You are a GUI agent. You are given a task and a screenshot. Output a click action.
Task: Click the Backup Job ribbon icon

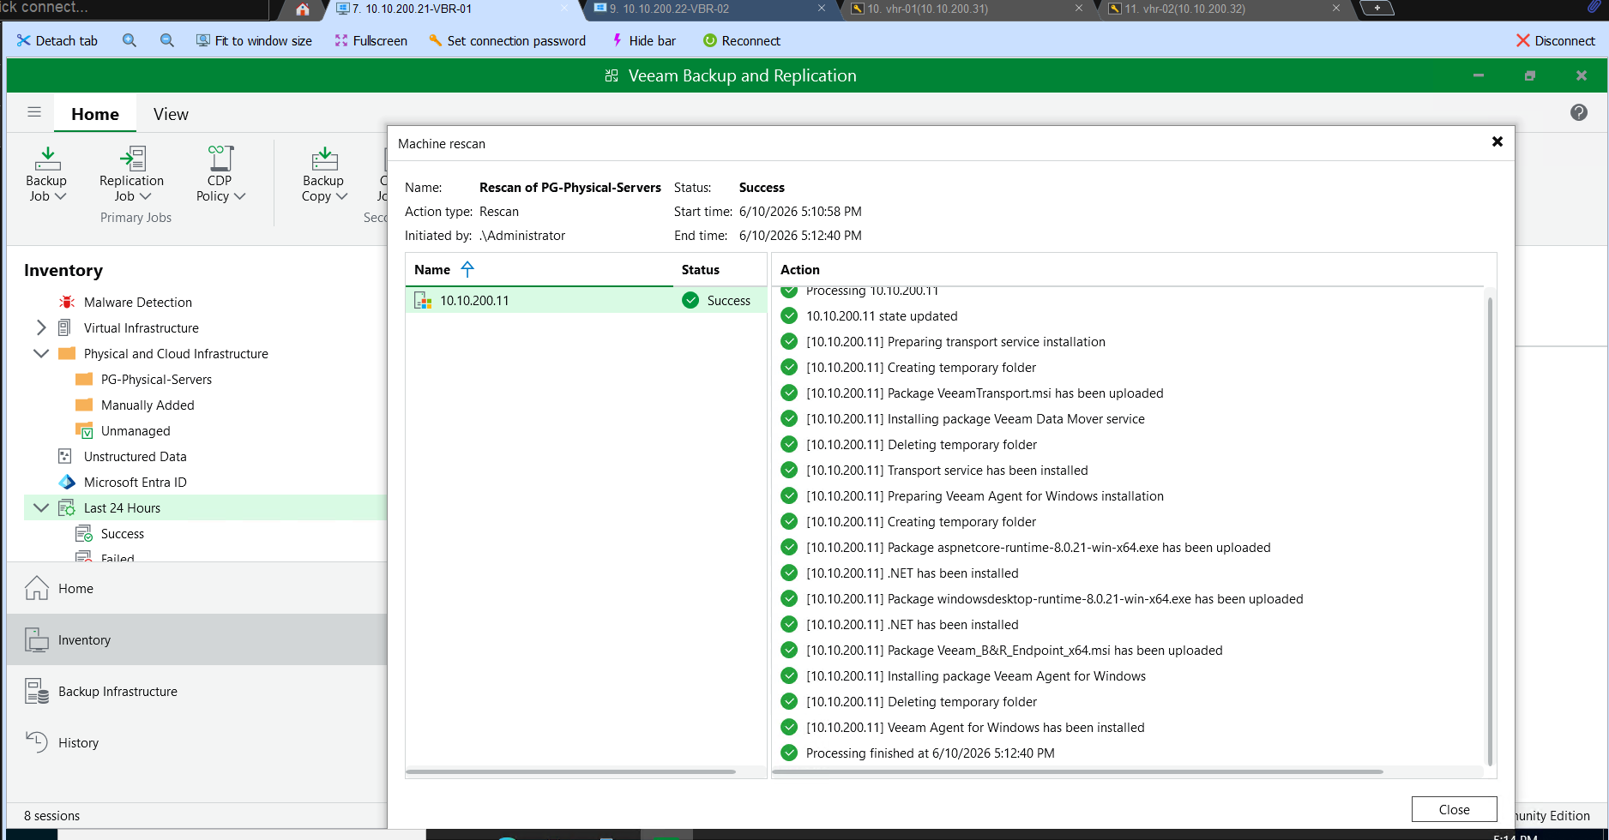point(47,159)
